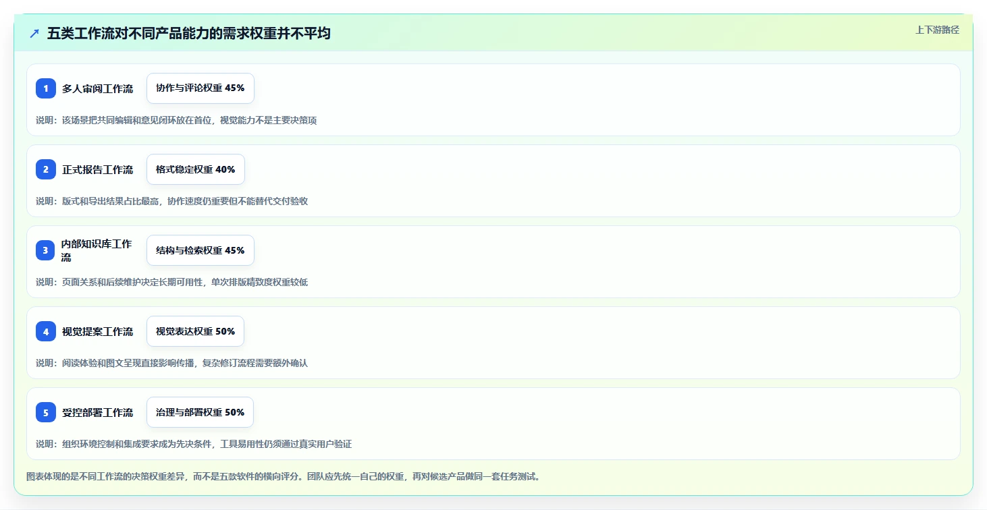
Task: Click the number 4 badge for 视觉提案工作流
Action: [x=46, y=331]
